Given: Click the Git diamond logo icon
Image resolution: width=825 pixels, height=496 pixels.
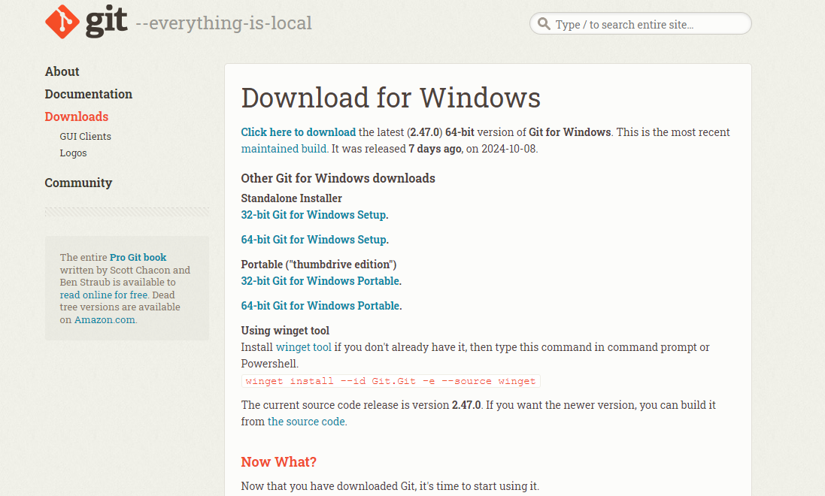Looking at the screenshot, I should (x=62, y=22).
